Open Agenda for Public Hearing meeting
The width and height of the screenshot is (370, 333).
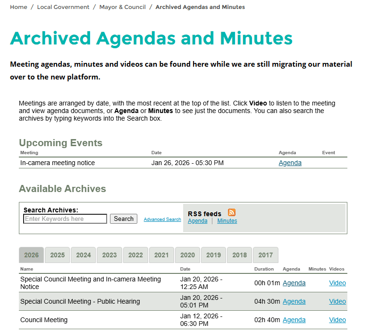pos(294,301)
